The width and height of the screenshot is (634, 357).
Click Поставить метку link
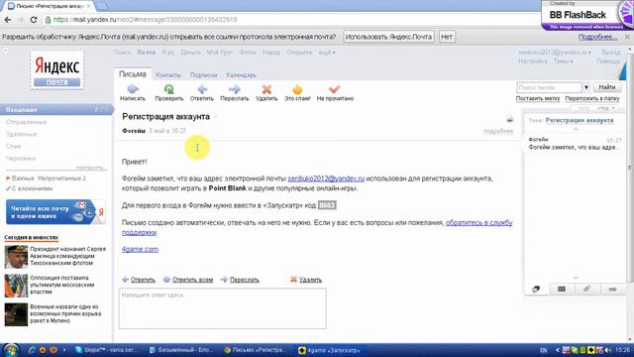(538, 98)
